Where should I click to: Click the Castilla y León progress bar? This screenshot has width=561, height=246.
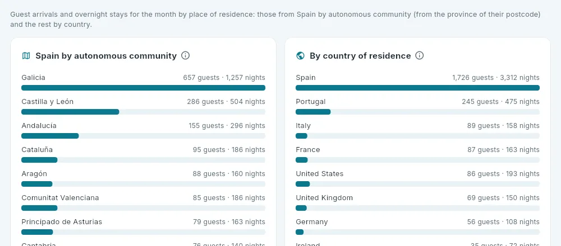pyautogui.click(x=143, y=112)
